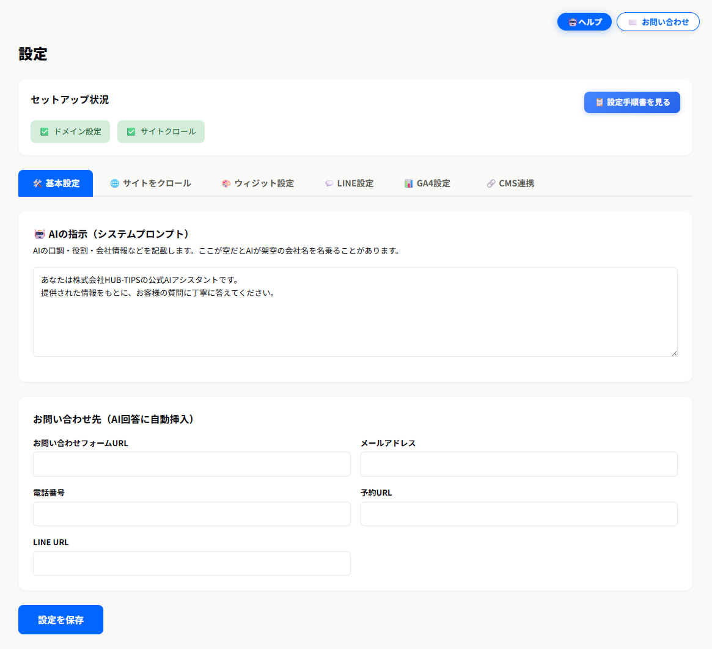Click the globe icon on サイトをクロール tab

point(114,183)
